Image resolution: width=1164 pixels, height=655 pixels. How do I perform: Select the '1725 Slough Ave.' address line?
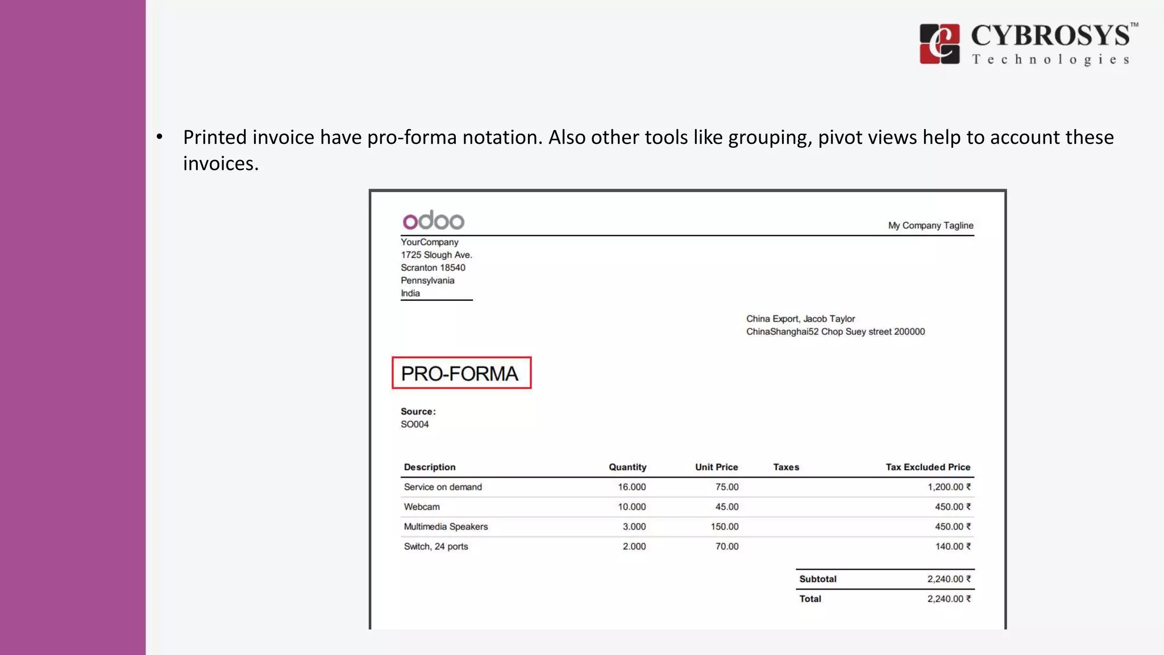[x=436, y=255]
